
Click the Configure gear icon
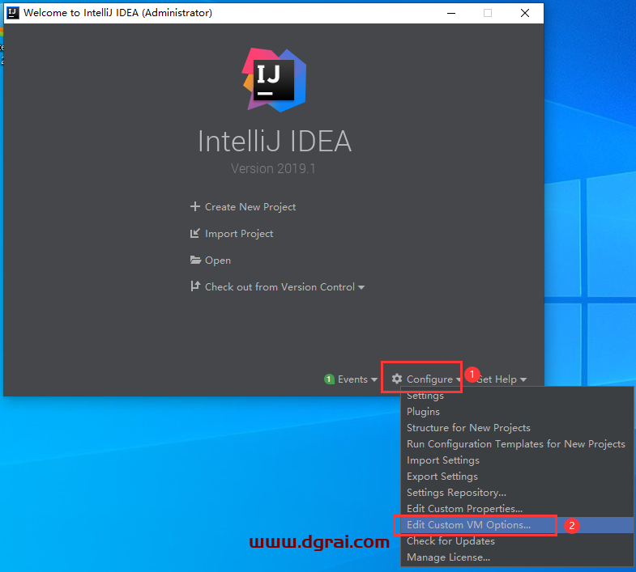coord(397,379)
